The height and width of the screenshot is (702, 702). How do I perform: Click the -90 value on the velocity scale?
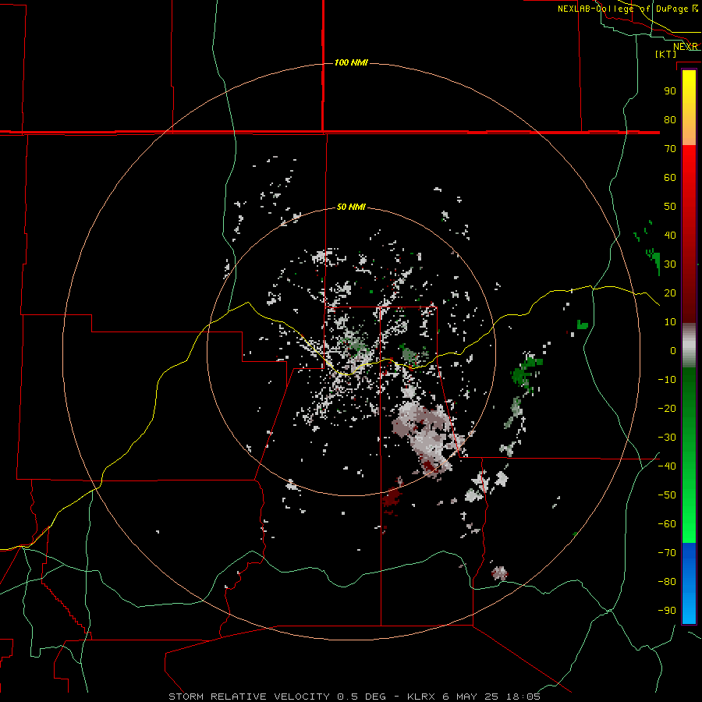(x=667, y=611)
